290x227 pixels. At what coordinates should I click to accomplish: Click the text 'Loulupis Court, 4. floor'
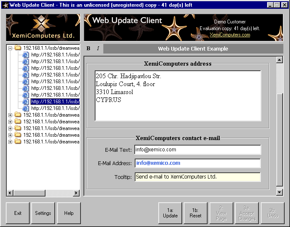[125, 84]
